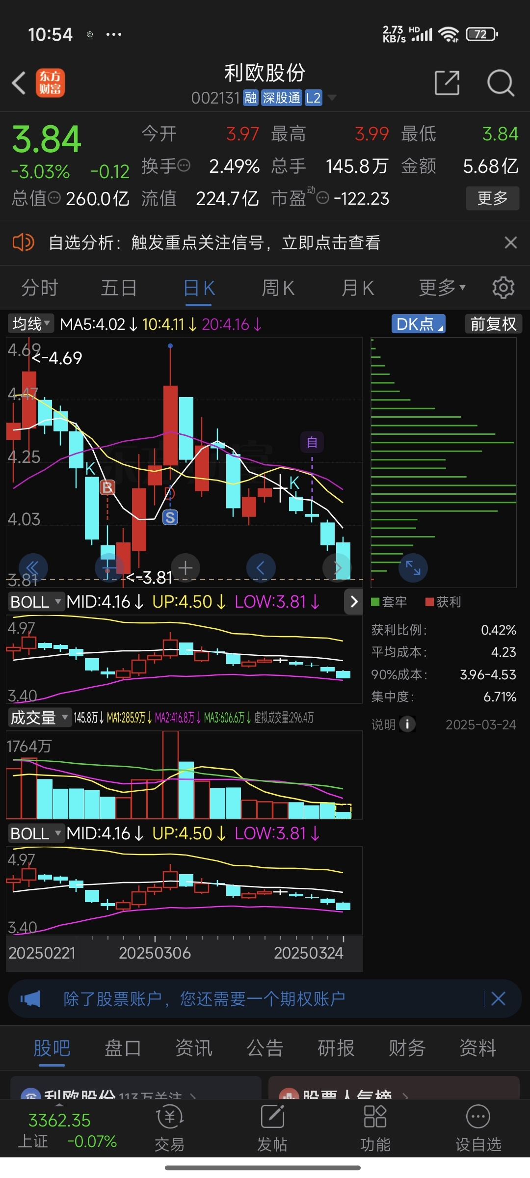Expand stock code dropdown arrow next to L2
This screenshot has height=1178, width=530.
click(332, 98)
